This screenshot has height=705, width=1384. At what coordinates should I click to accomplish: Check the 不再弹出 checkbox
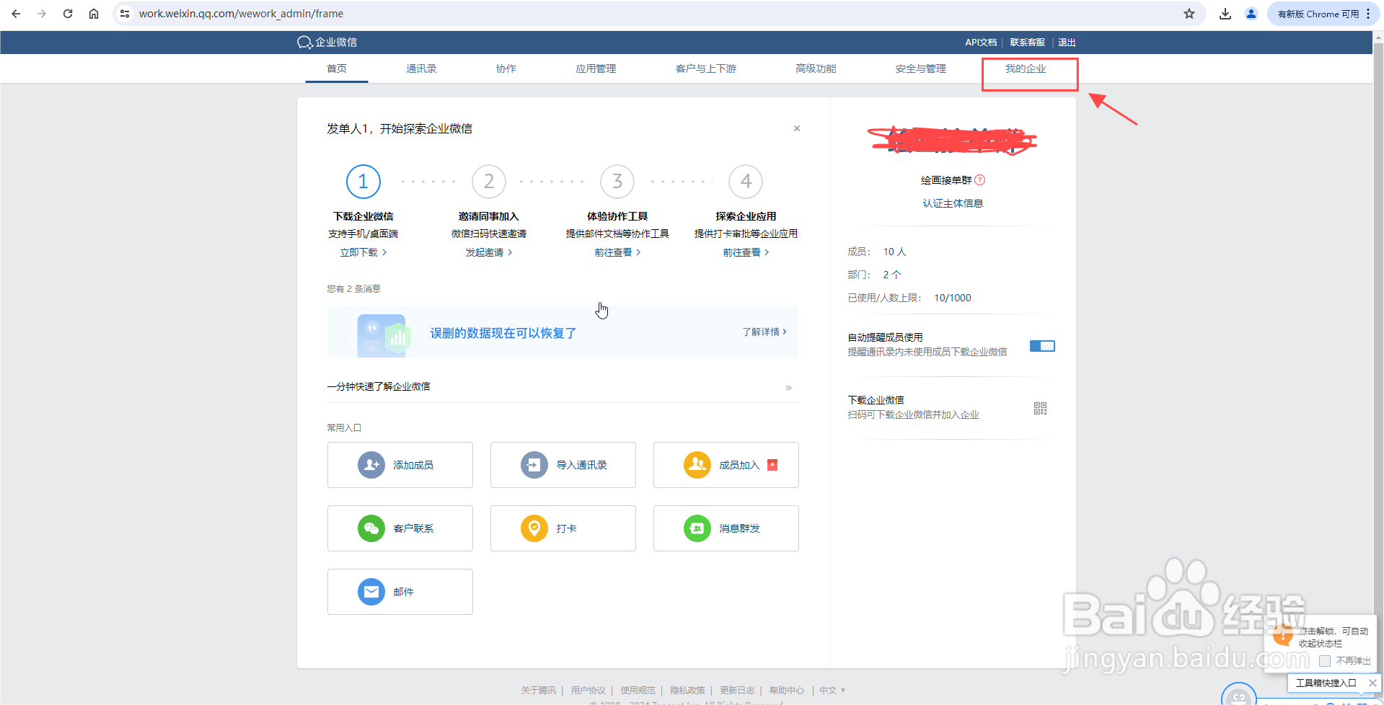[x=1324, y=661]
